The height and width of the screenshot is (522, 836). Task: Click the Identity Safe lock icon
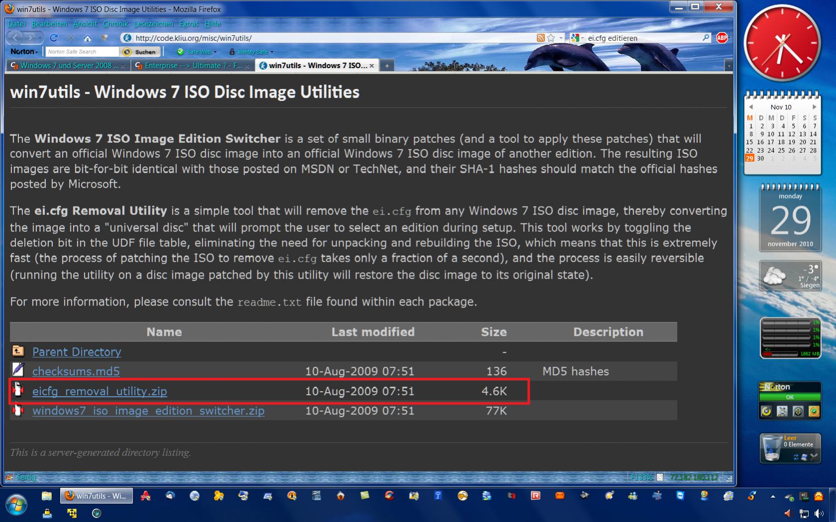click(232, 52)
